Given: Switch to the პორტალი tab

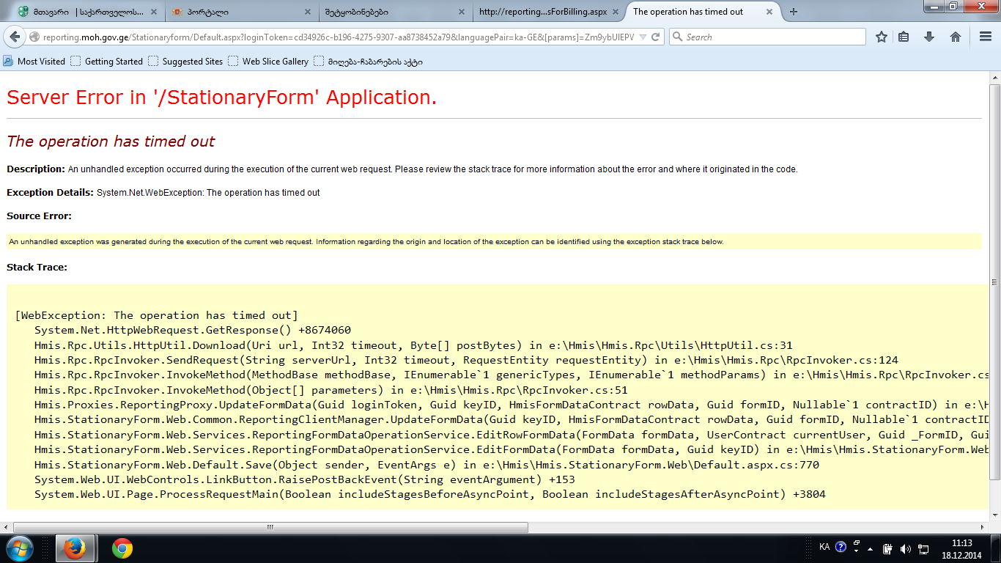Looking at the screenshot, I should click(x=227, y=12).
